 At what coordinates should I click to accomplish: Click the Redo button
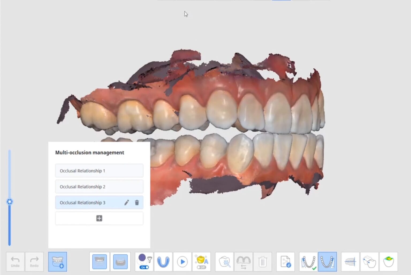click(x=34, y=262)
